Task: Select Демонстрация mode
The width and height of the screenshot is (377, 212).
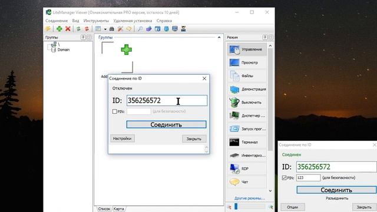Action: point(247,89)
